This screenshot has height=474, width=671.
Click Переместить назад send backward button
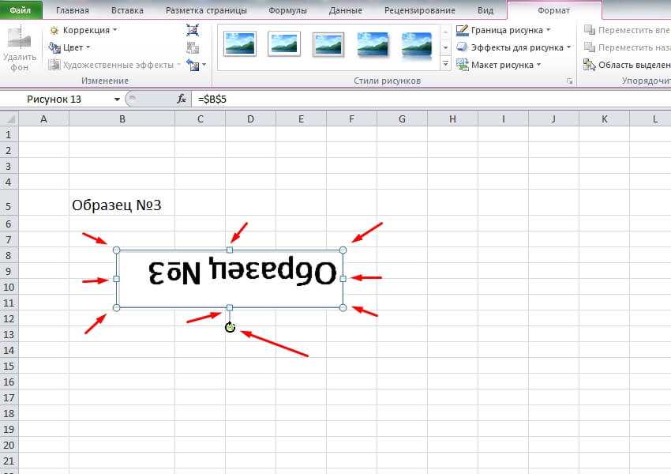point(627,47)
